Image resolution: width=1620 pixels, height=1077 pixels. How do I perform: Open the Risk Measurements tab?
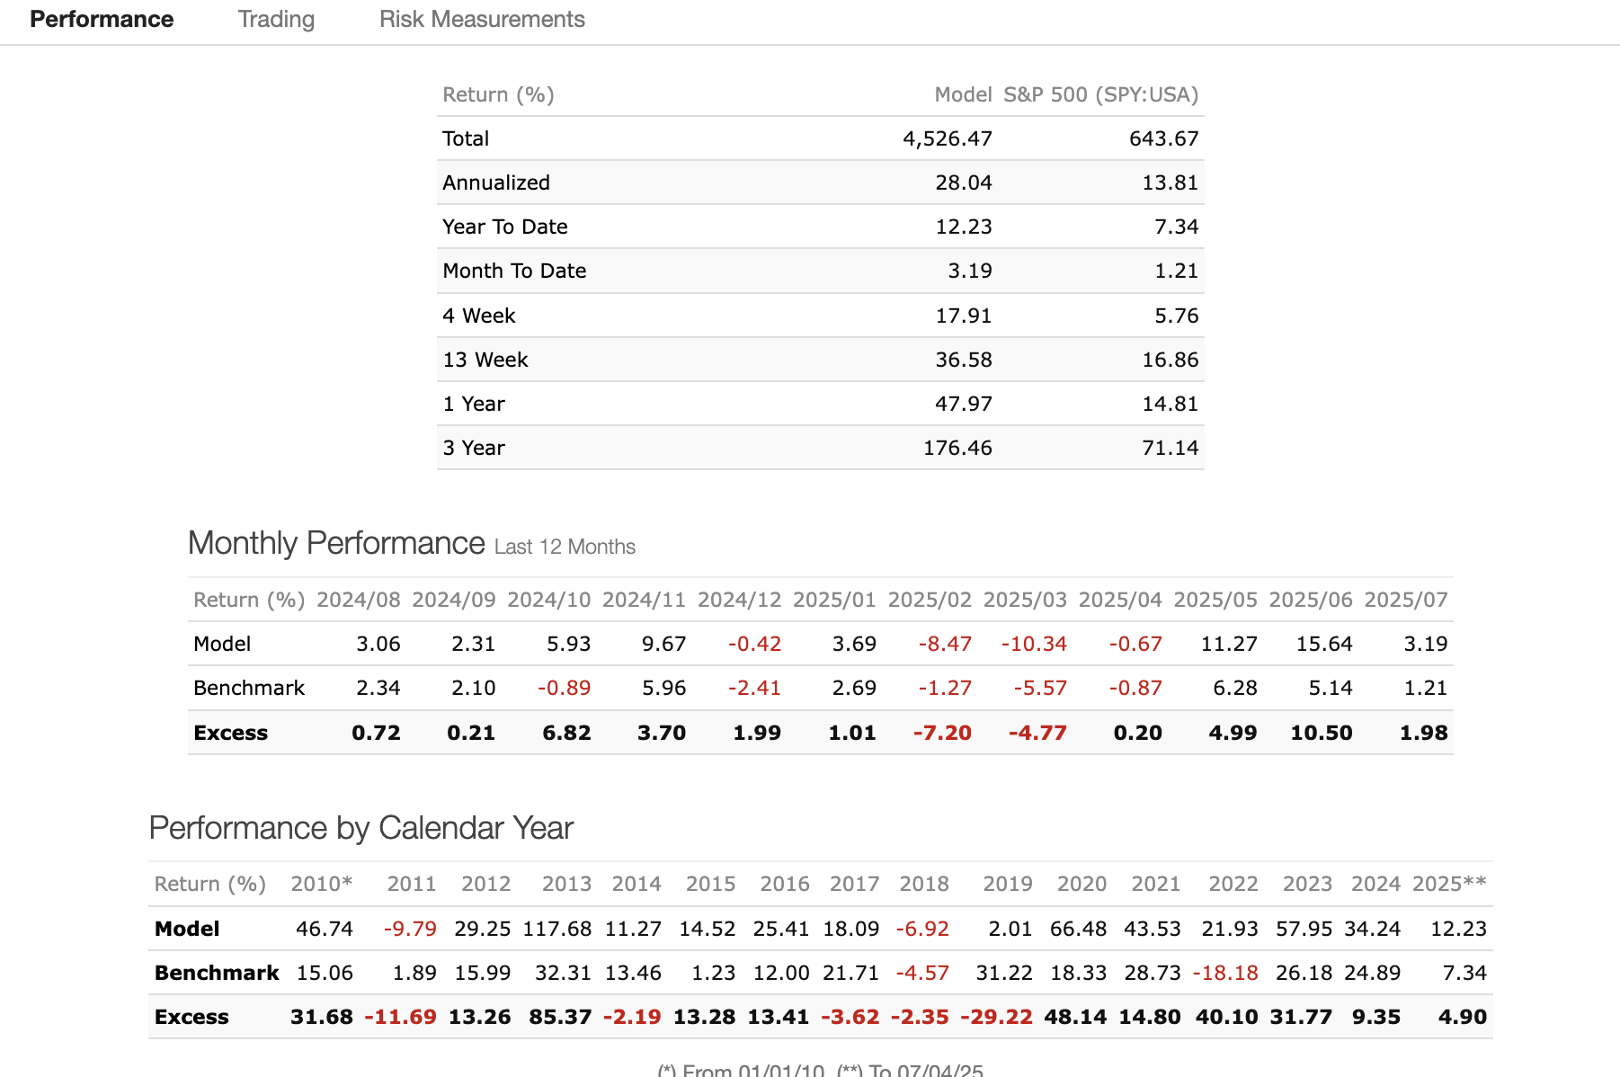click(x=482, y=20)
